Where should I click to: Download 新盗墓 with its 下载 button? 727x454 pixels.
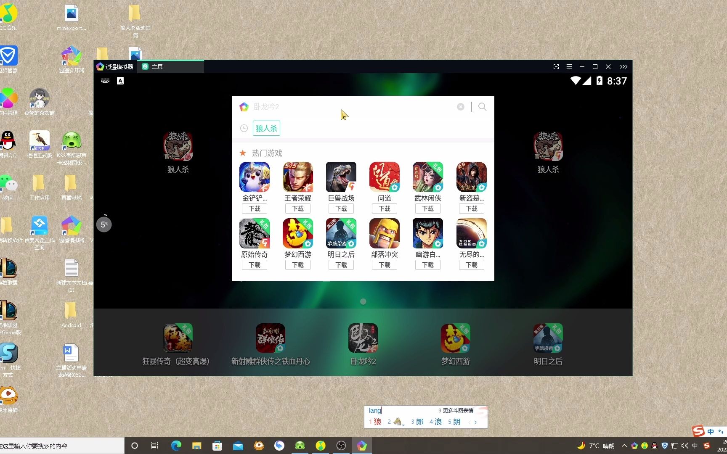tap(472, 209)
